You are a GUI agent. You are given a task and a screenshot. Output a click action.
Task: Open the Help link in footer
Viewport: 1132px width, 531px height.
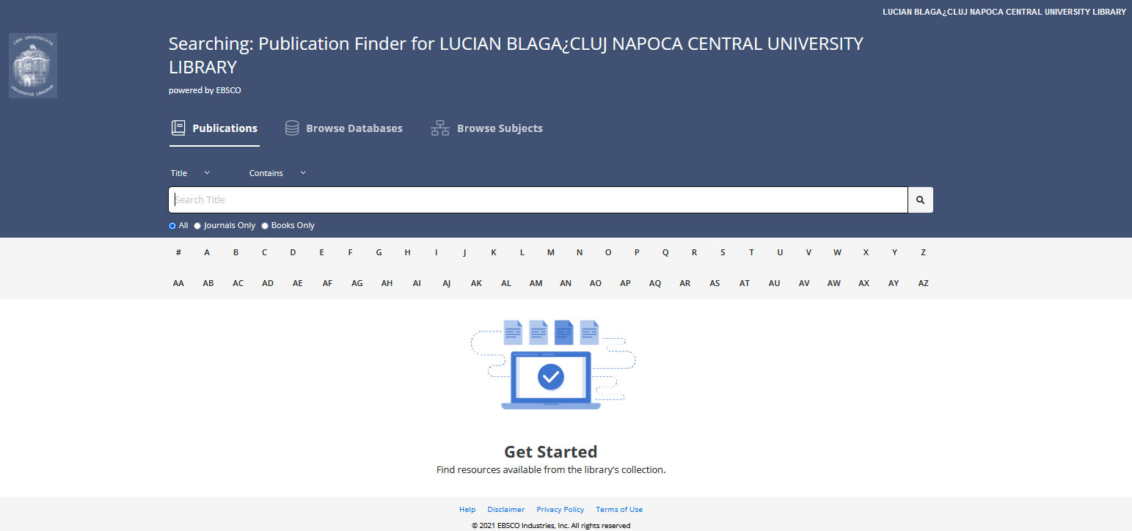click(x=467, y=510)
